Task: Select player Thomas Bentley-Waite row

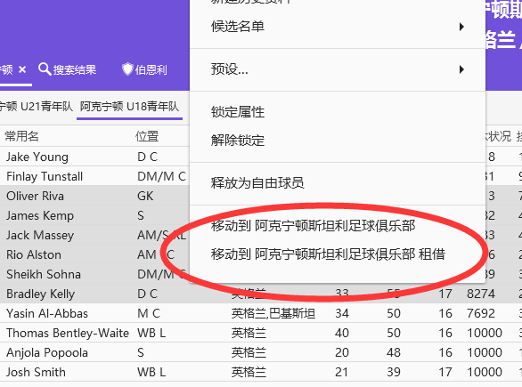Action: point(261,333)
